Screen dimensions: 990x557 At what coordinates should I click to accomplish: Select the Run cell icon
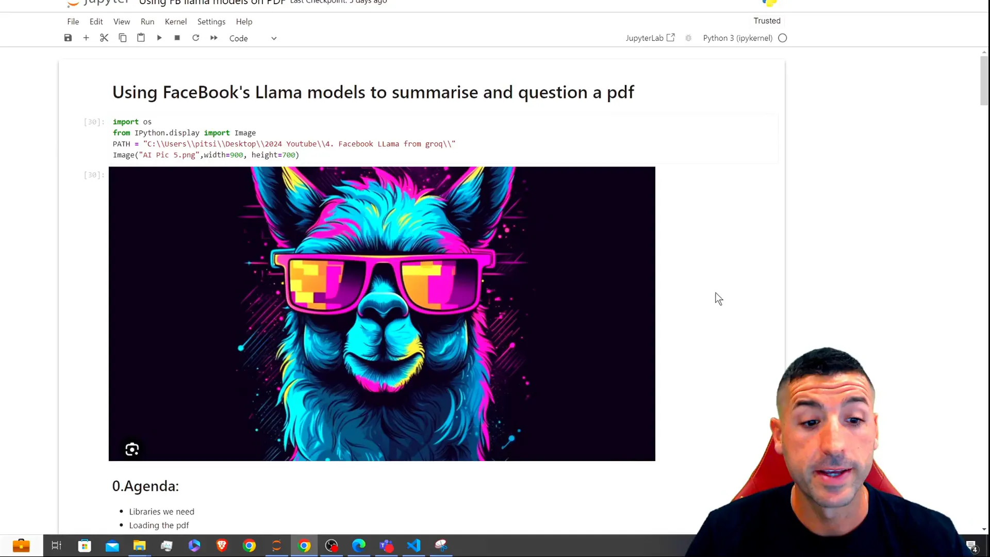click(159, 38)
